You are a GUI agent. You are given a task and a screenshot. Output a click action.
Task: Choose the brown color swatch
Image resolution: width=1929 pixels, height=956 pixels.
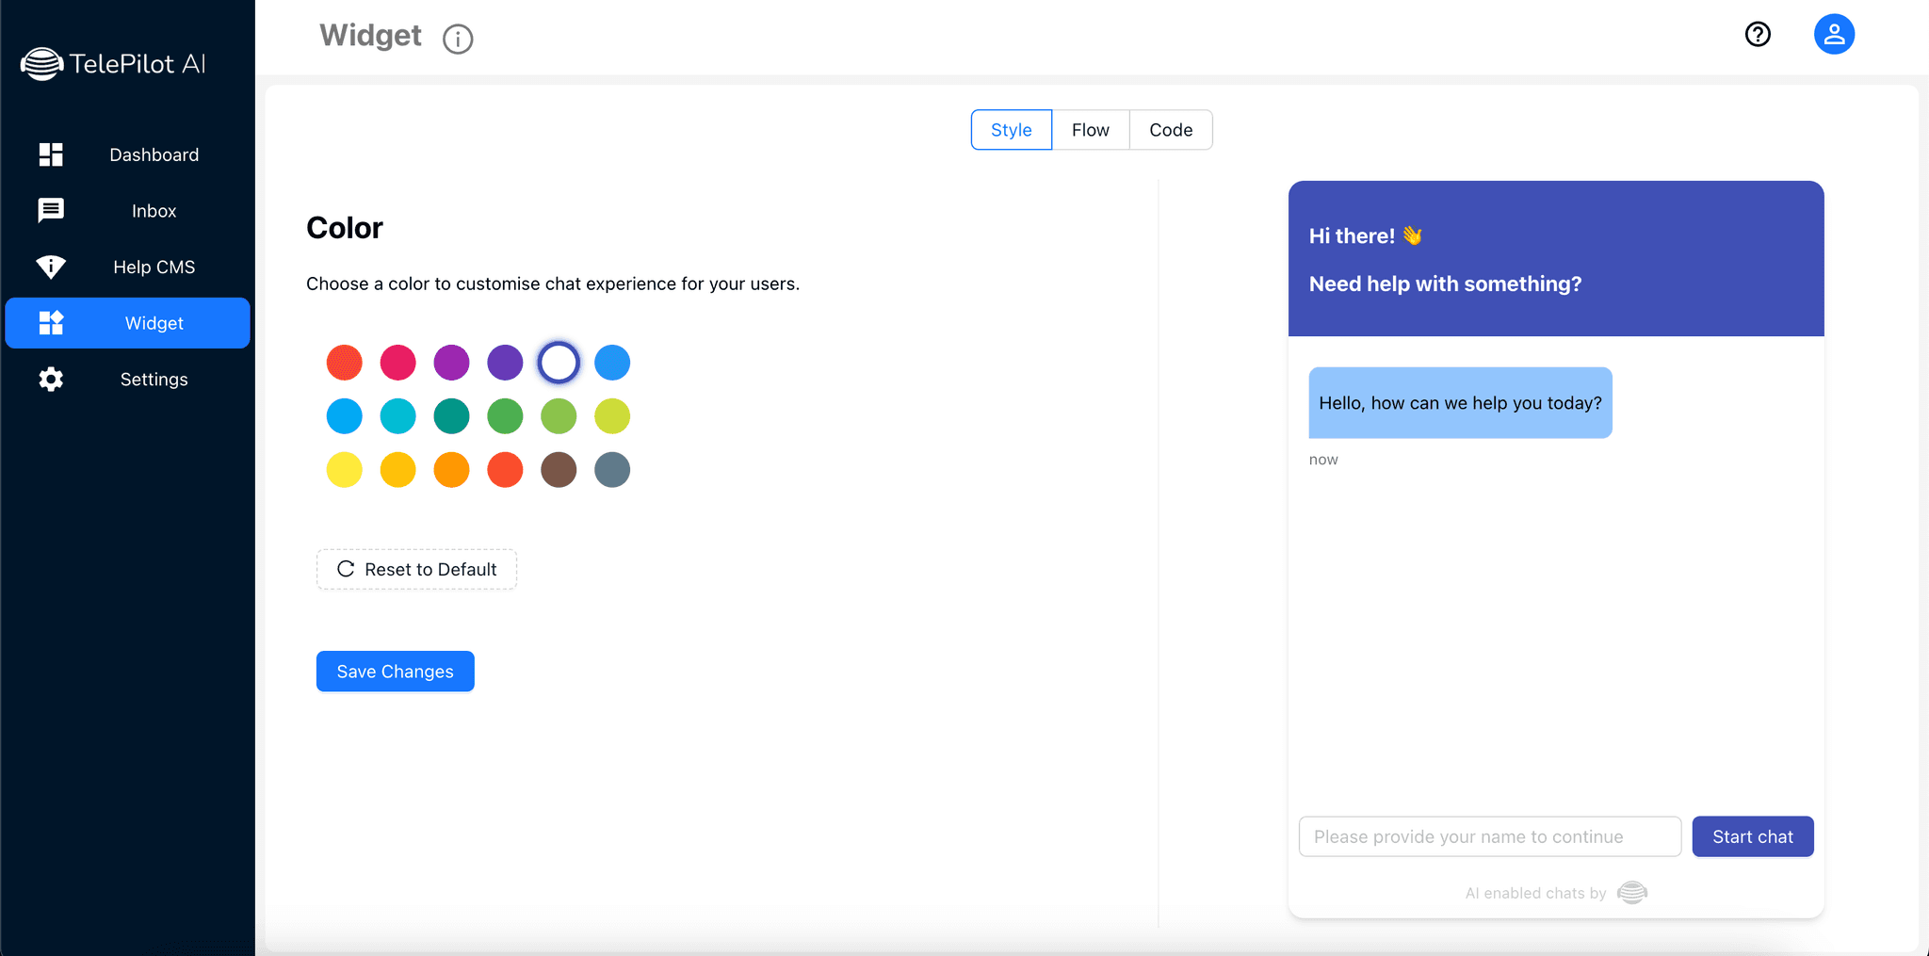coord(559,470)
